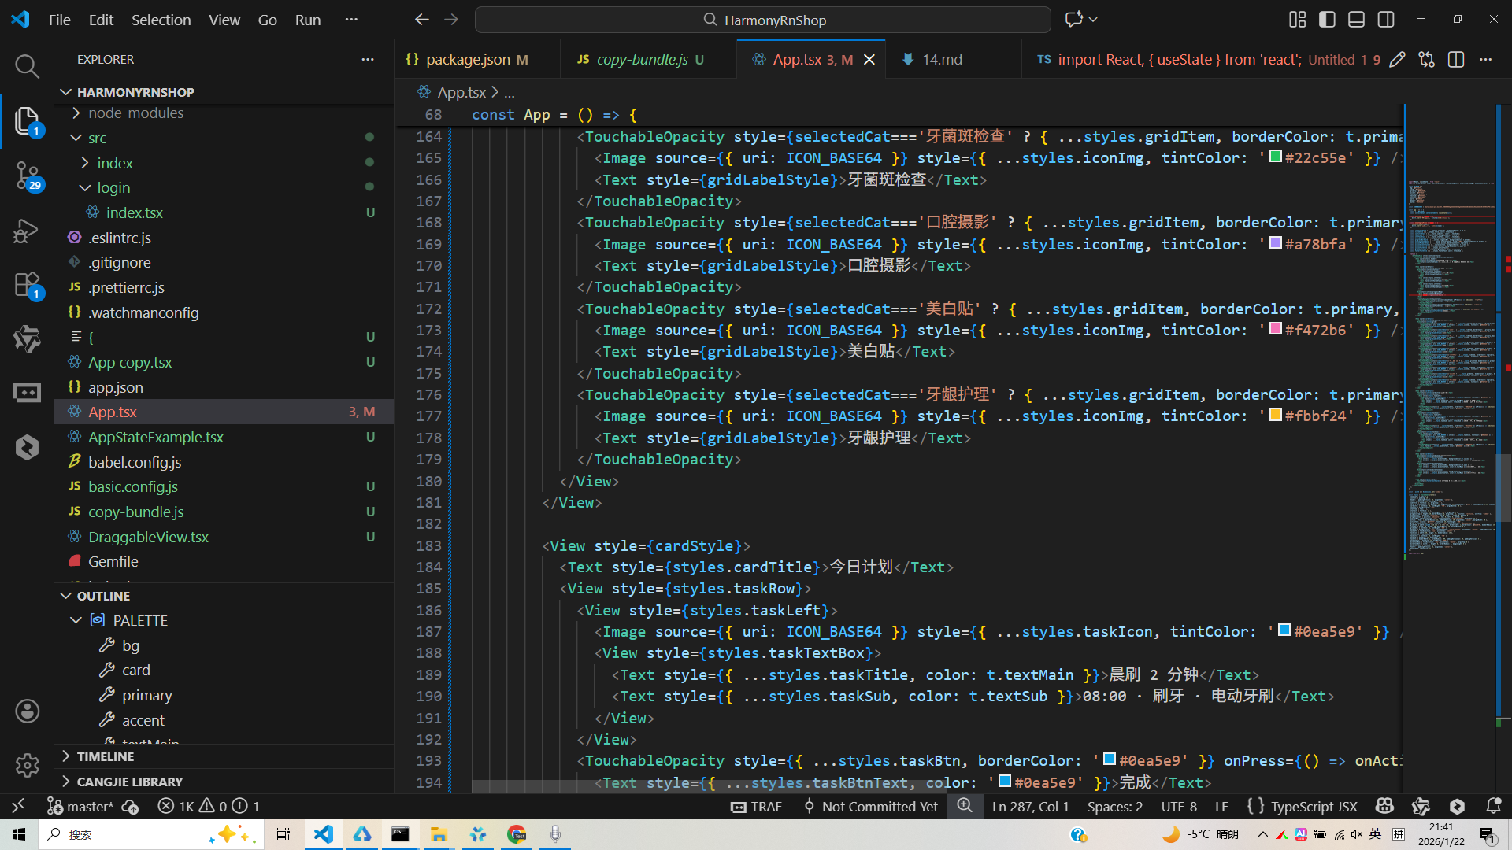This screenshot has height=850, width=1512.
Task: Collapse the PALETTE outline node
Action: pos(76,620)
